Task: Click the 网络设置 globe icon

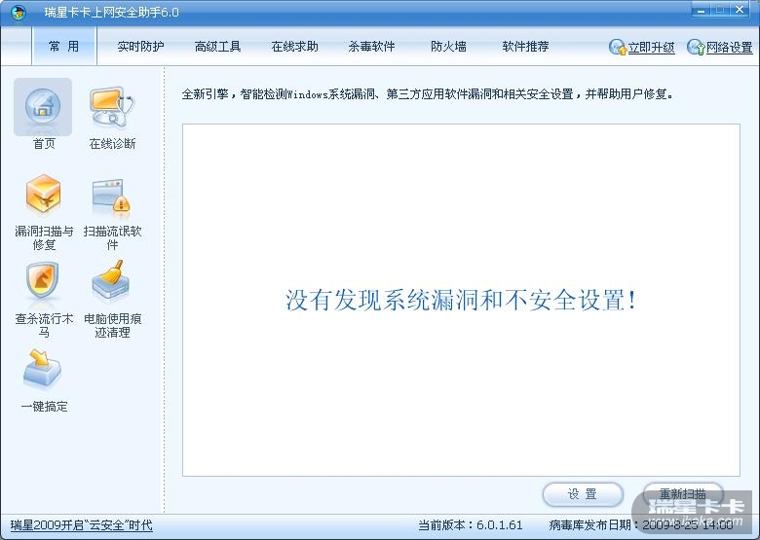Action: [696, 47]
